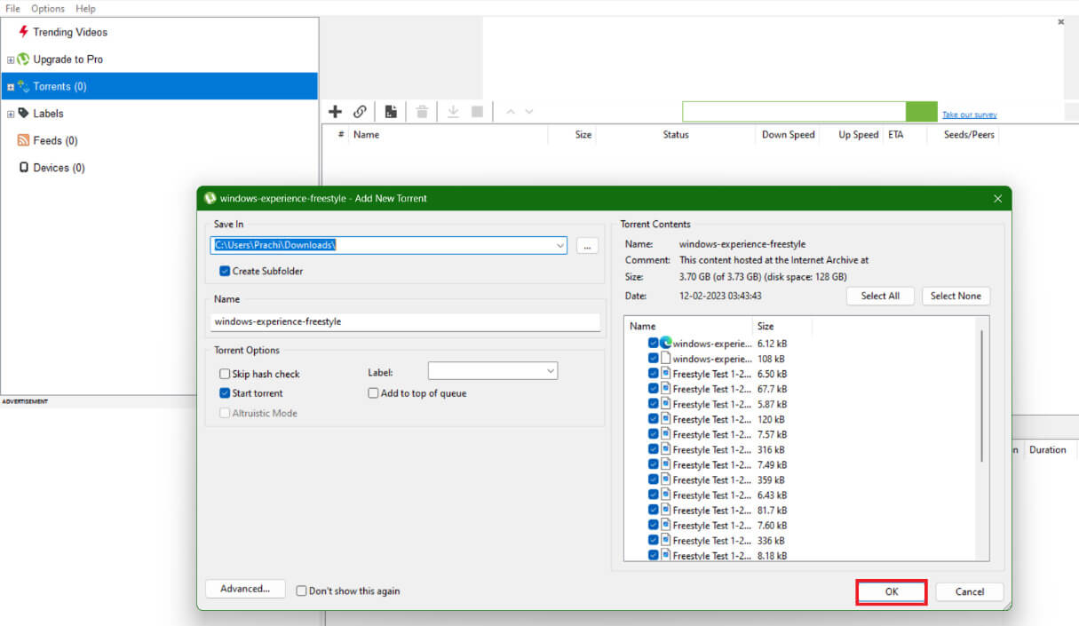Select Devices (0) in sidebar
Screen dimensions: 1079x626
59,168
